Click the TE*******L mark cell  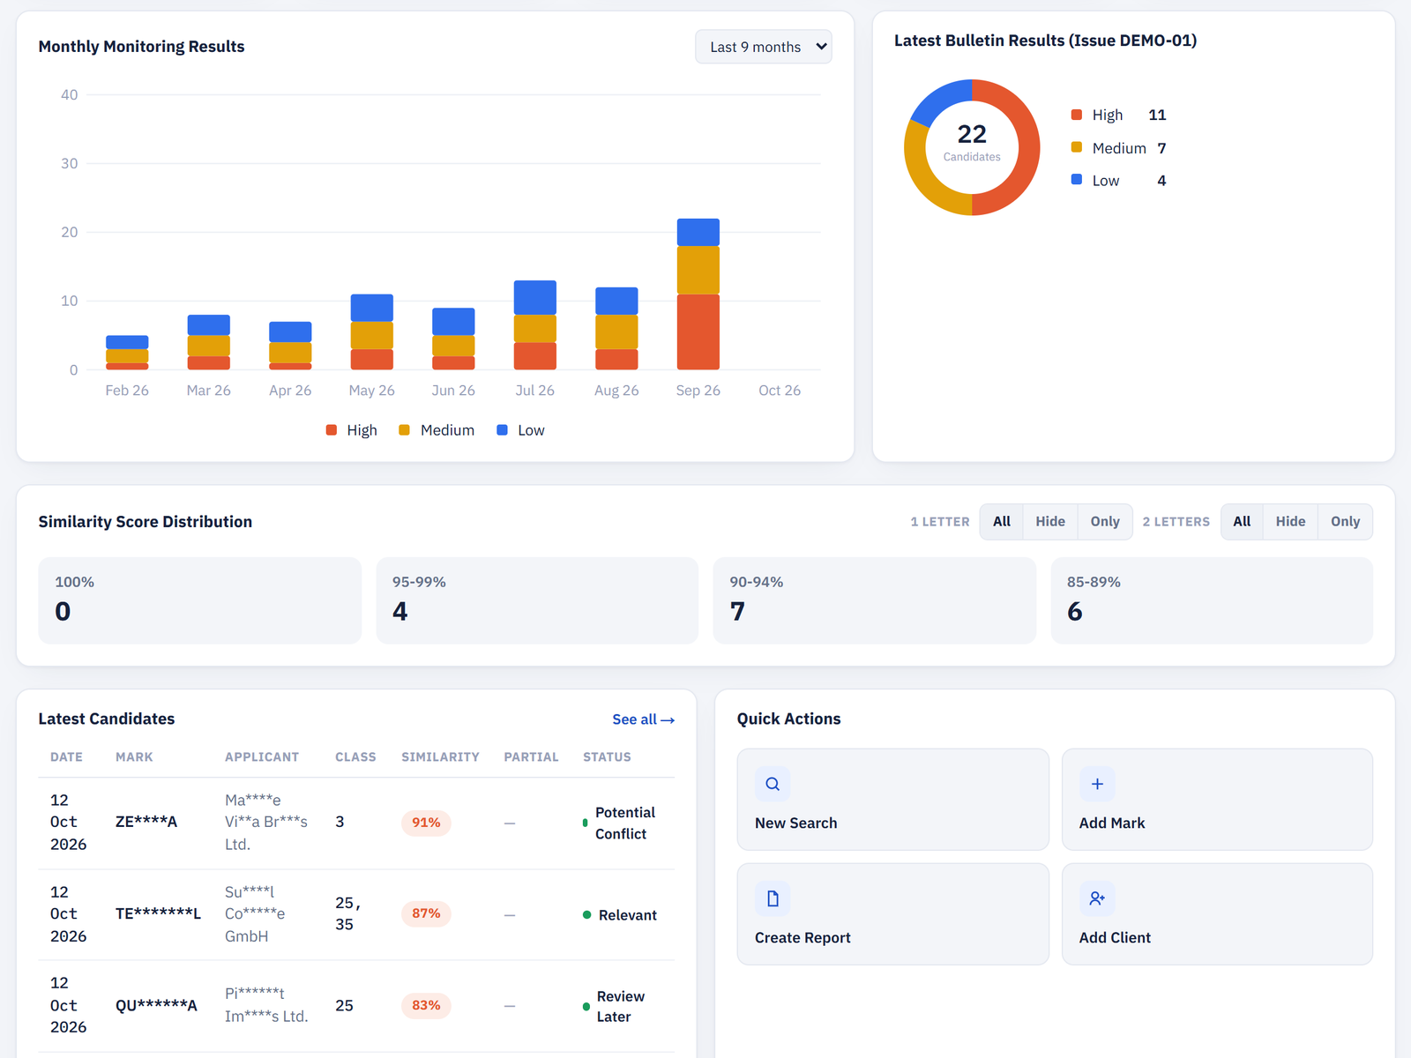158,913
